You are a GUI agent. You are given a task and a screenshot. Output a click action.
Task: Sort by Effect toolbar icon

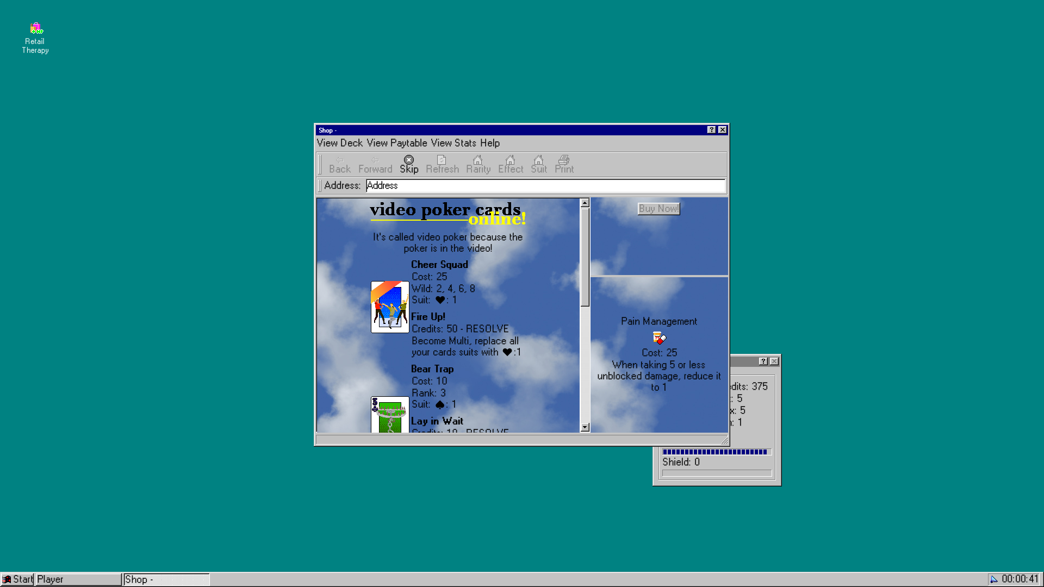511,165
